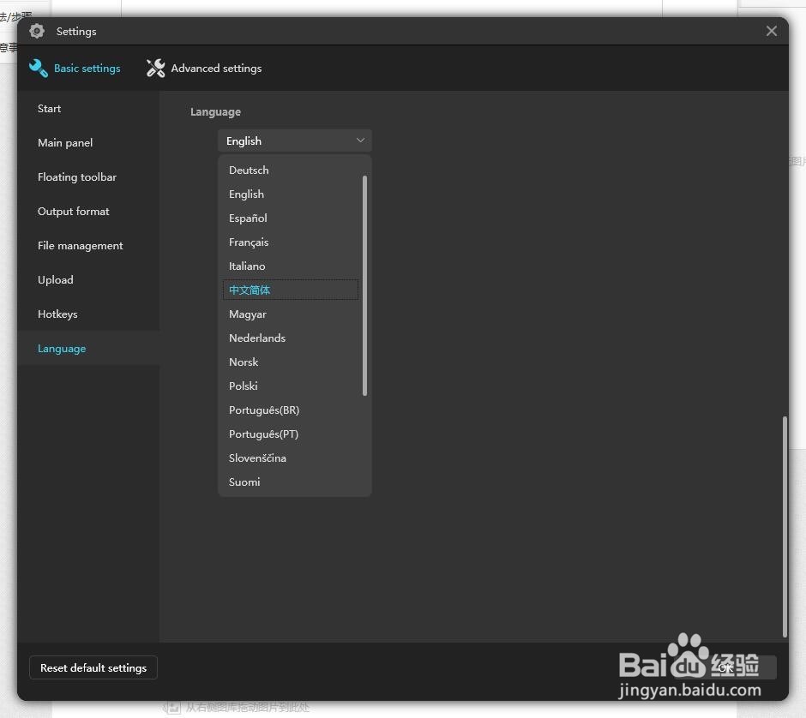Click the Basic settings wrench icon
Screen dimensions: 806x718
[x=39, y=68]
